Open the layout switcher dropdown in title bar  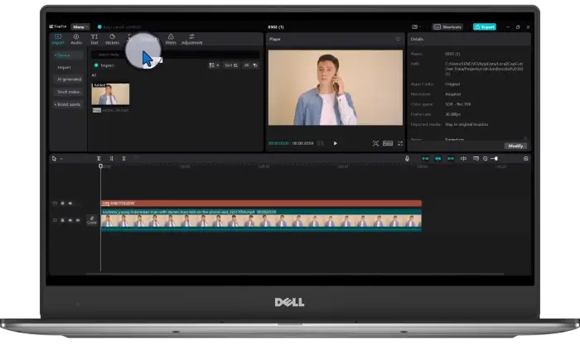[x=416, y=27]
